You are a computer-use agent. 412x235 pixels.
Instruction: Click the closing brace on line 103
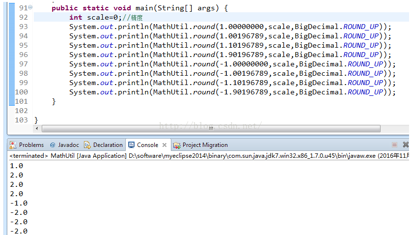tap(36, 120)
